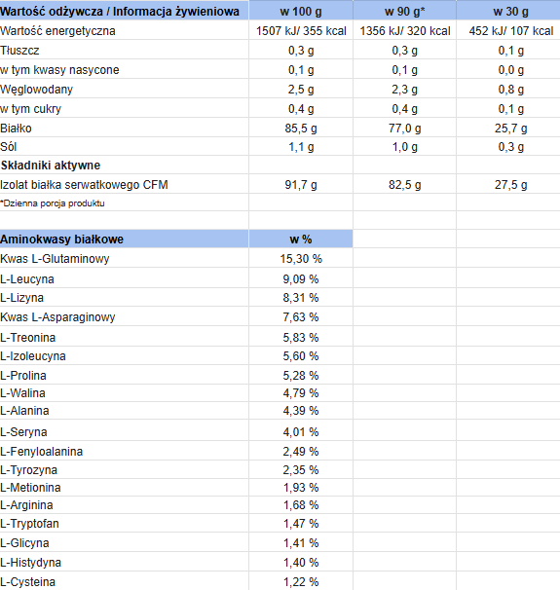The height and width of the screenshot is (590, 560).
Task: Select the 'Kwas L-Glutaminowy' row label
Action: 55,259
